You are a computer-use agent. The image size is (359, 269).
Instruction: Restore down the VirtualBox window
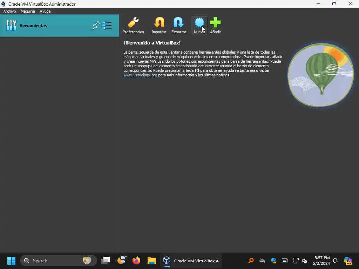coord(334,4)
